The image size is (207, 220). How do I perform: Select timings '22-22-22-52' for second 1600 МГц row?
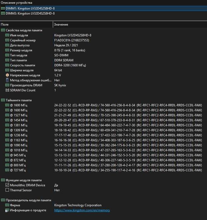click(63, 110)
